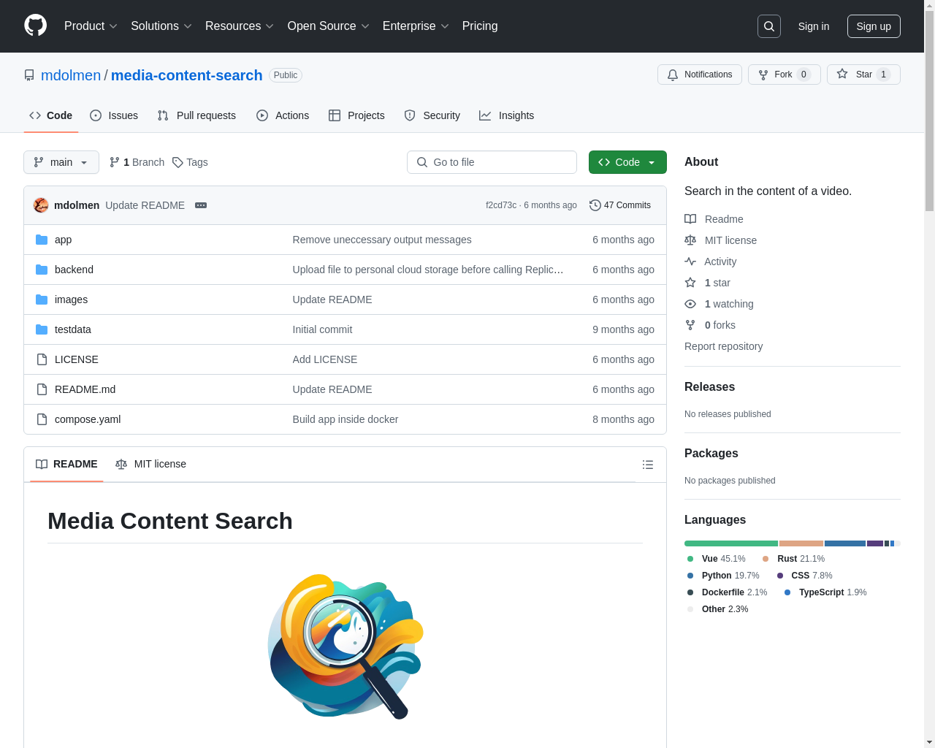Screen dimensions: 935x748
Task: Open the README outline list icon
Action: pyautogui.click(x=648, y=465)
